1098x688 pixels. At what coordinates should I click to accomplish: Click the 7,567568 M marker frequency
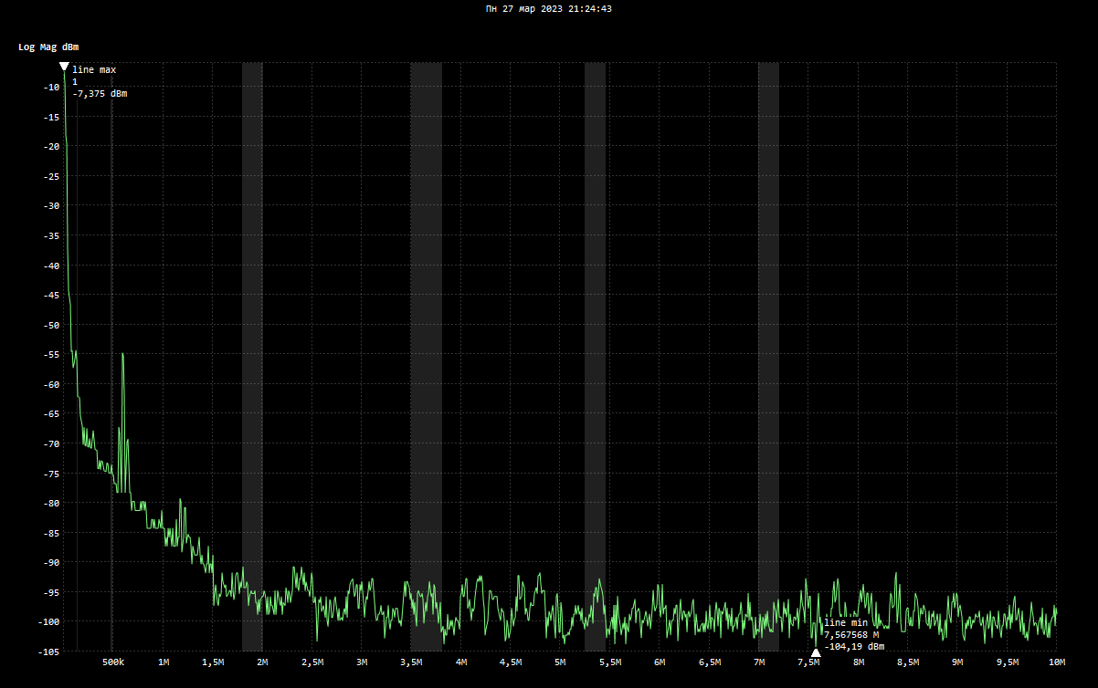851,635
